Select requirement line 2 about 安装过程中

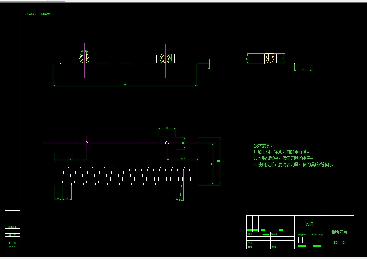[283, 158]
